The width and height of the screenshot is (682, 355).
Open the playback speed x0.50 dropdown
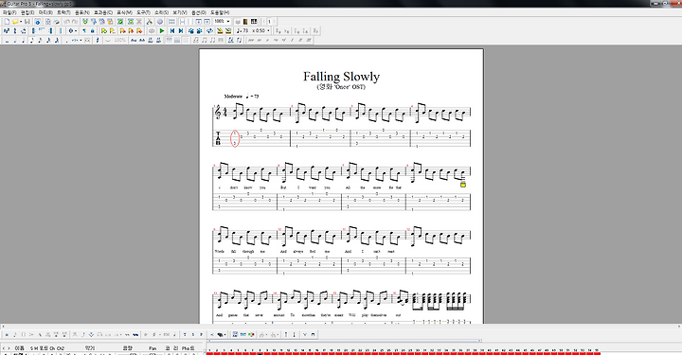(268, 31)
